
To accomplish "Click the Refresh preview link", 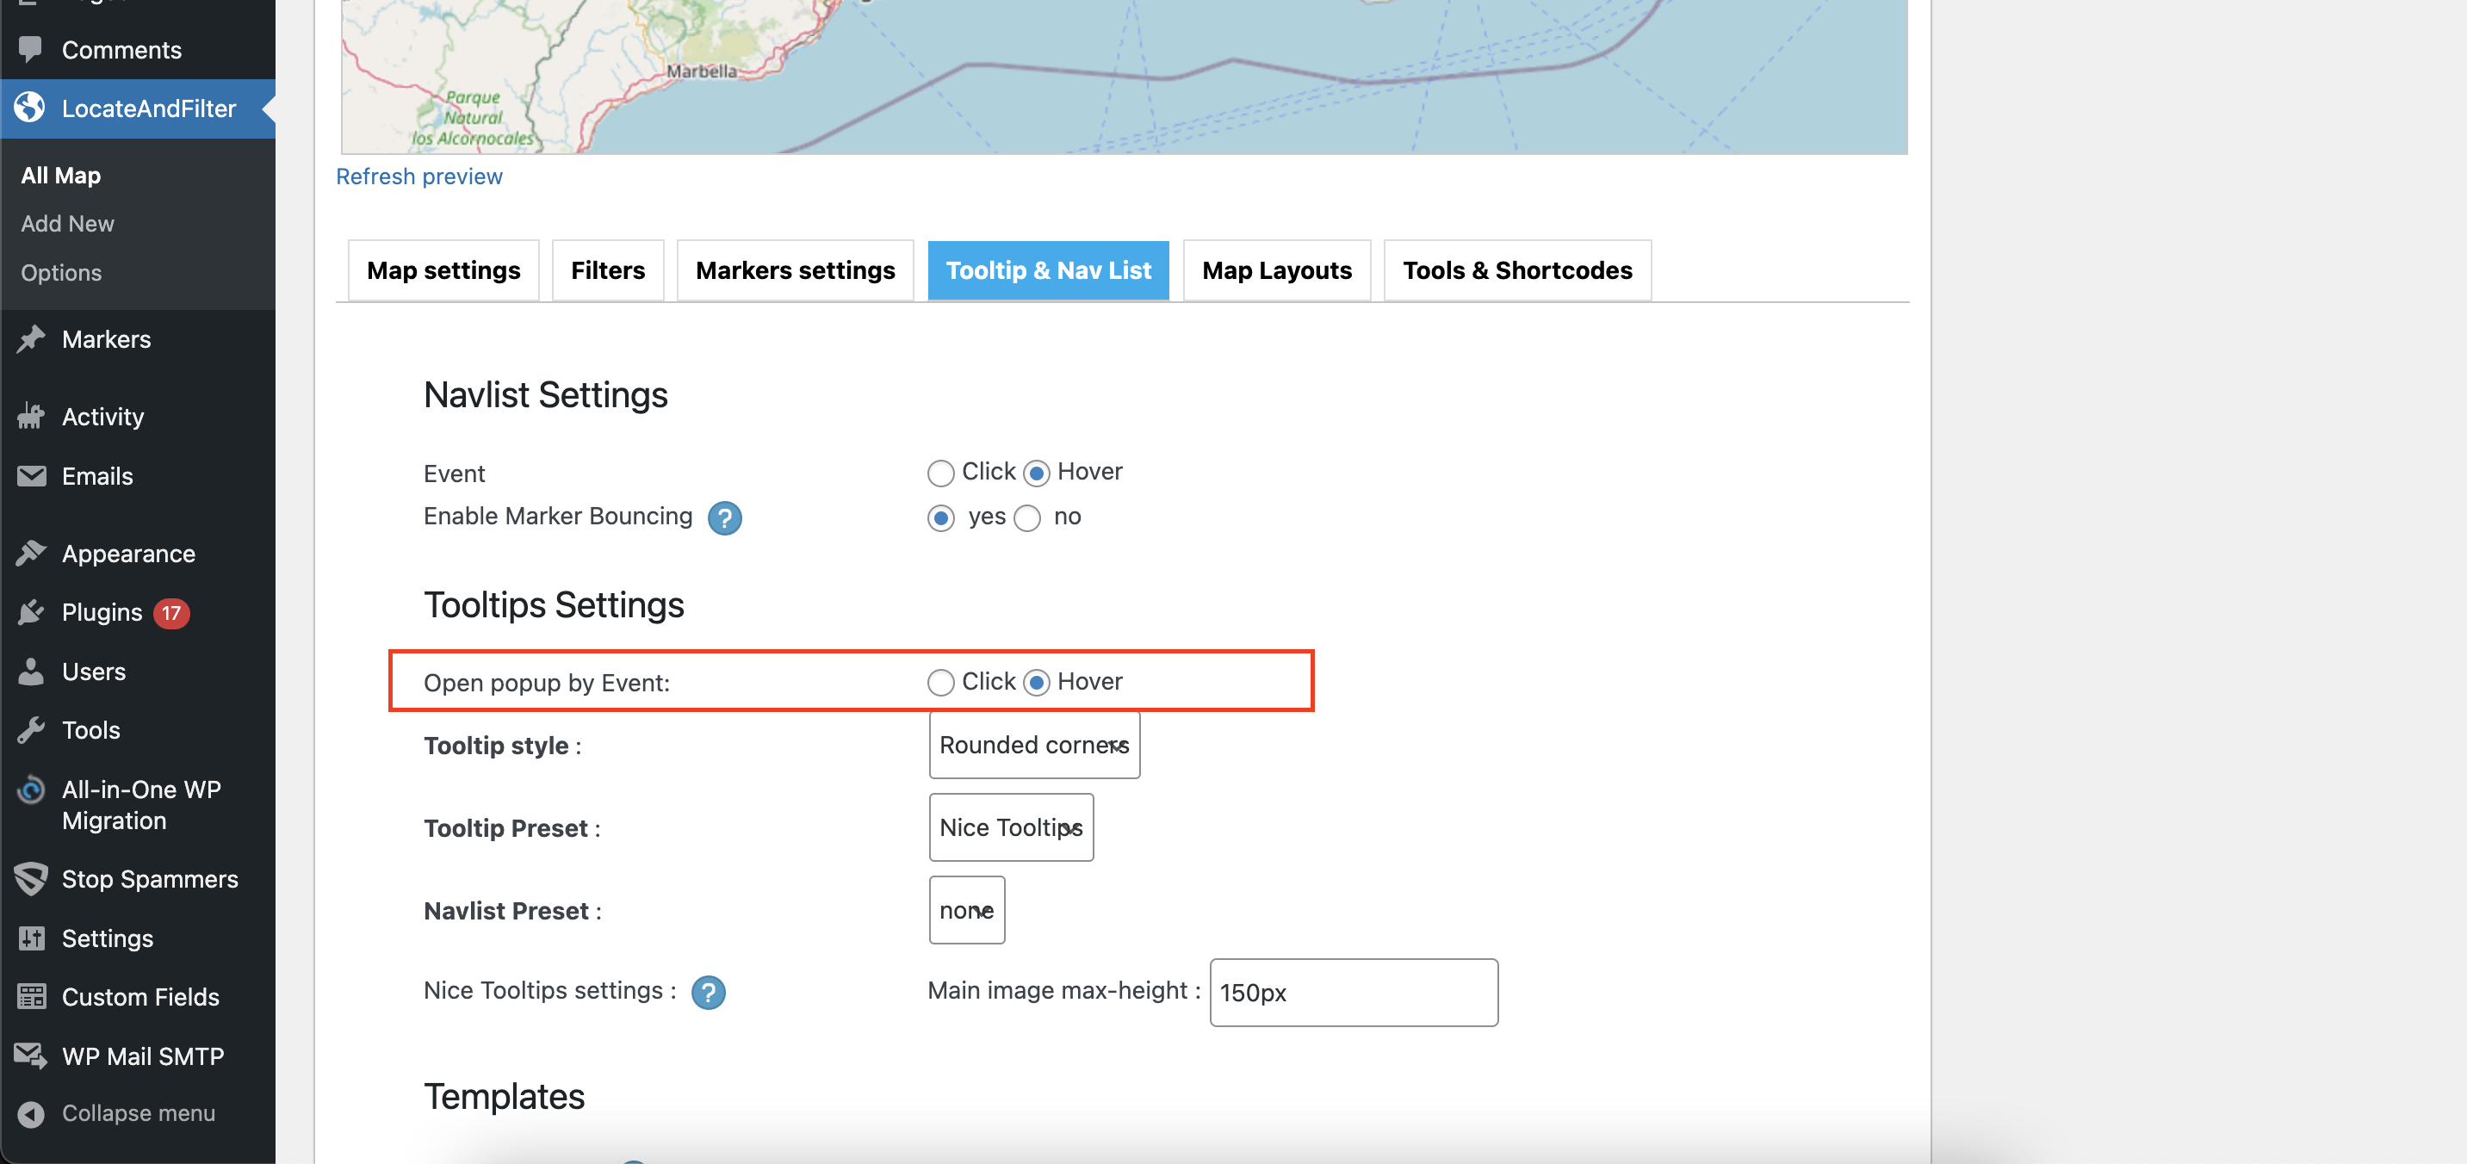I will 418,176.
